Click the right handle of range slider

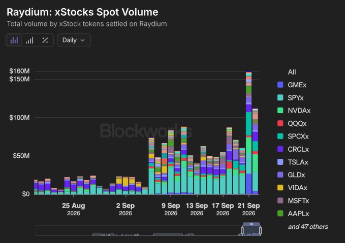click(x=260, y=230)
